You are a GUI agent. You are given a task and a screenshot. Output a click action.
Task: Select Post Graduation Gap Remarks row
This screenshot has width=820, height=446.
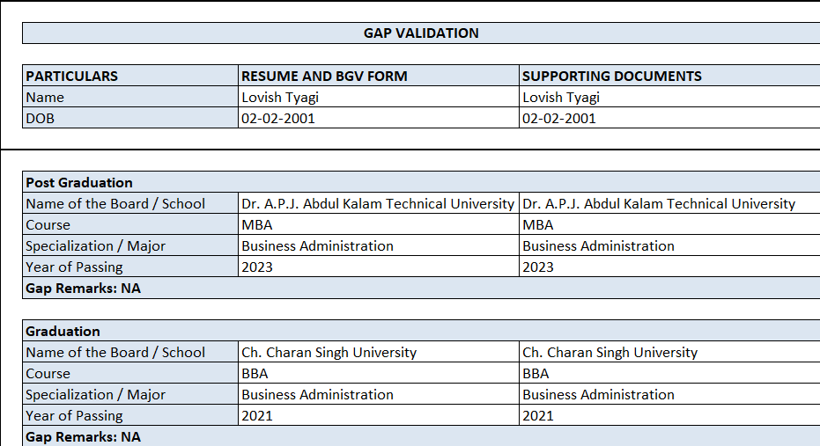[421, 289]
